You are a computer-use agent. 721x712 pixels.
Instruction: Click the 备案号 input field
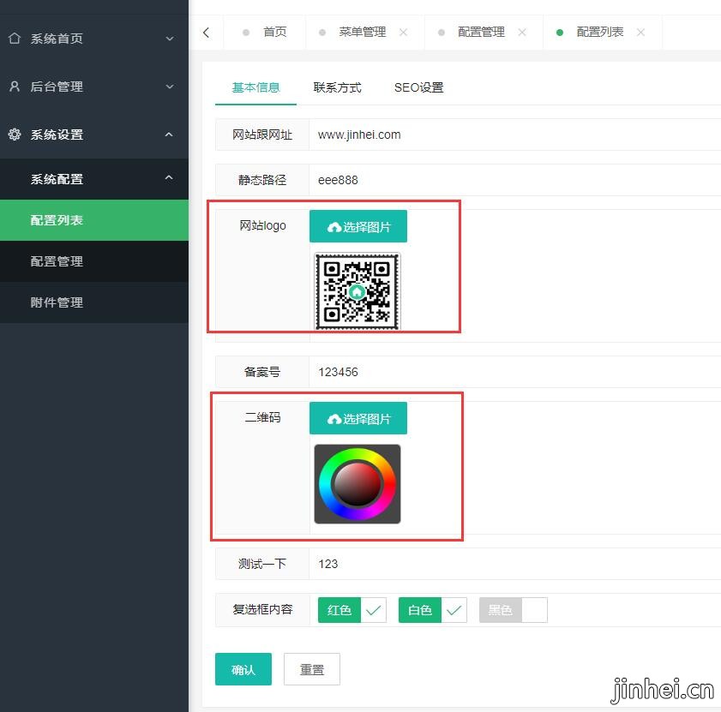click(x=514, y=371)
